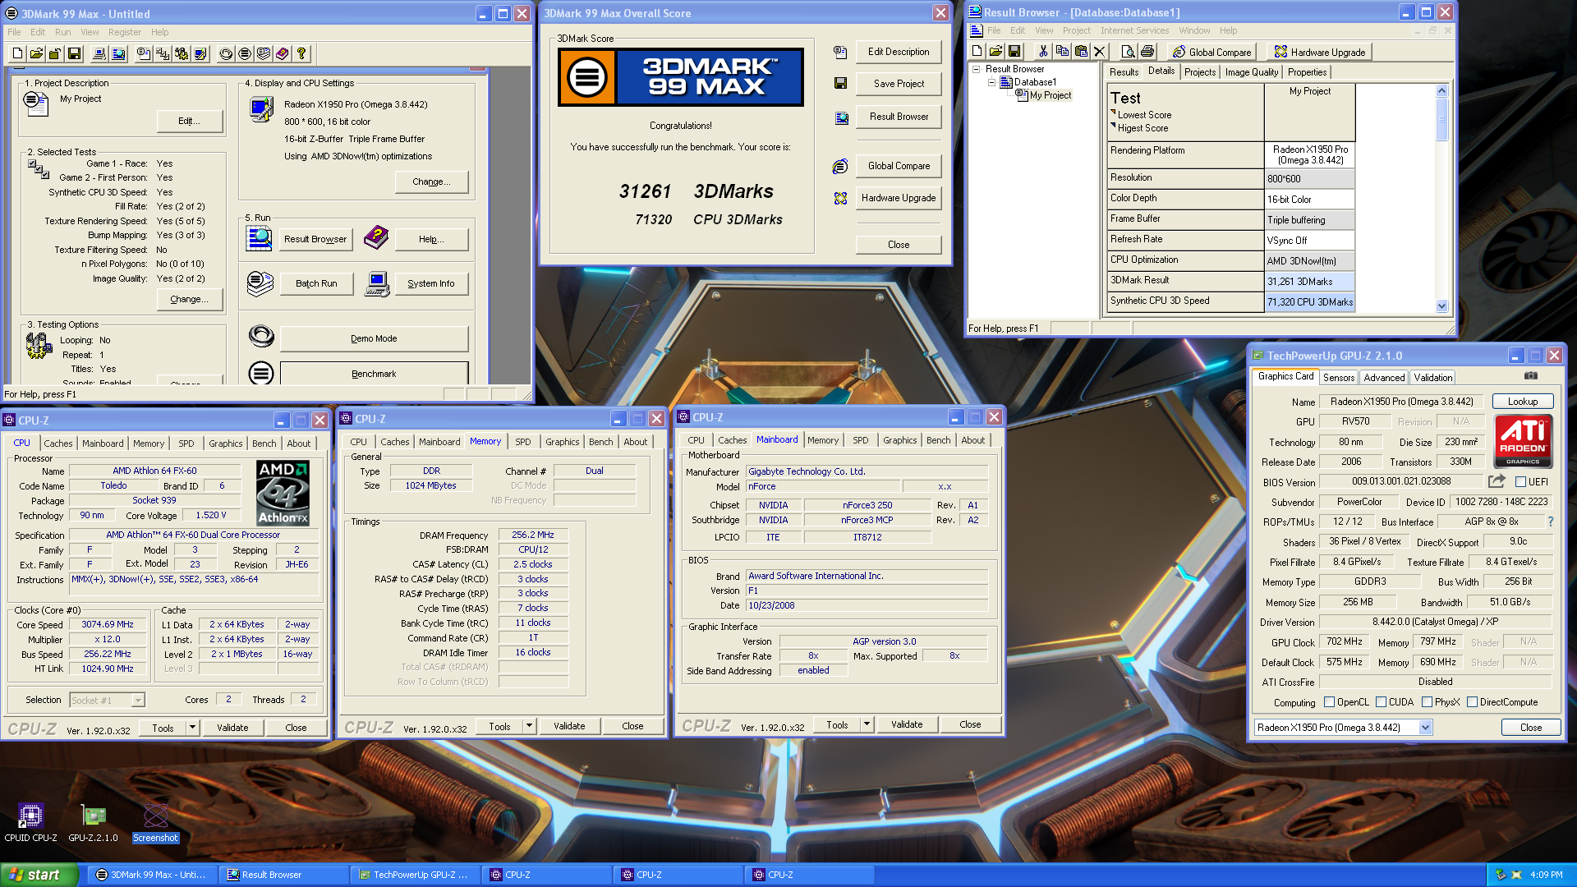Click Print icon in Result Browser toolbar
1577x887 pixels.
(1147, 51)
